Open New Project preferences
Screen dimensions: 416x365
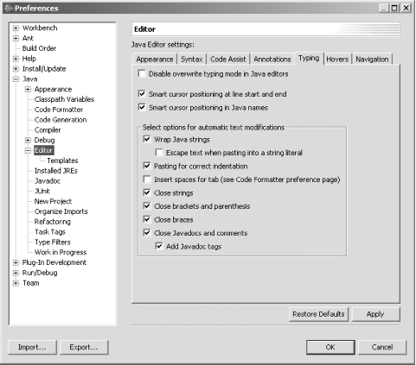tap(53, 201)
